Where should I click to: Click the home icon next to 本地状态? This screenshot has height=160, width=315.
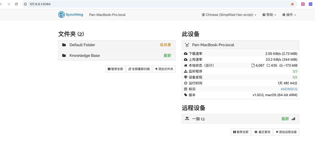(186, 65)
